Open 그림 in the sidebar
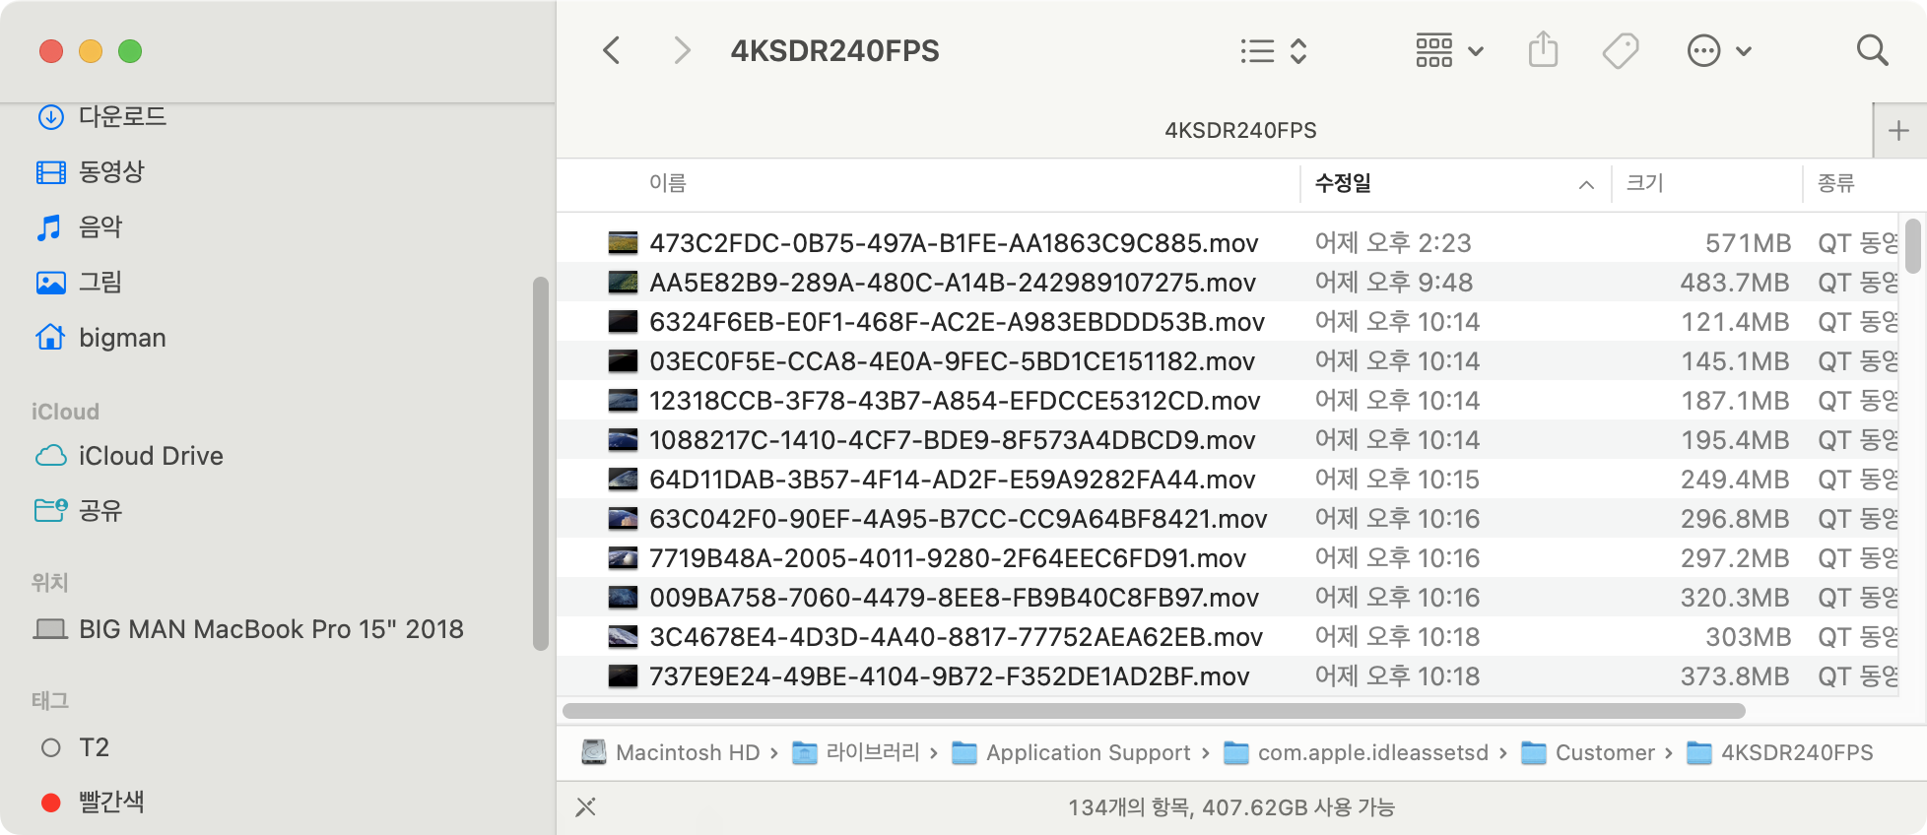 [x=100, y=283]
